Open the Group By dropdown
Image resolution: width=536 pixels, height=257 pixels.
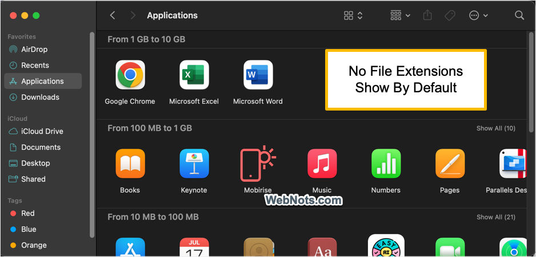(401, 15)
